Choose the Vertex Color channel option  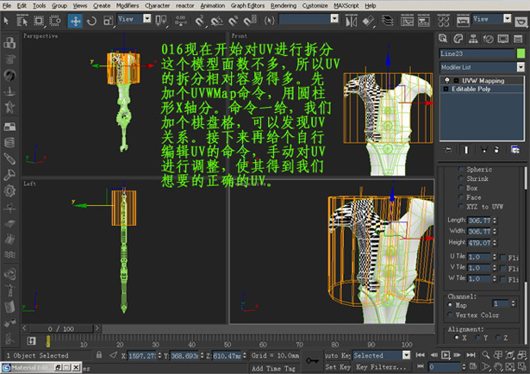point(452,315)
